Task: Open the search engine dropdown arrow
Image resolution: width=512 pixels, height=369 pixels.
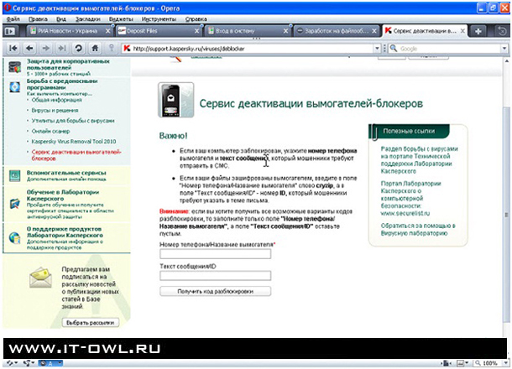Action: click(504, 49)
